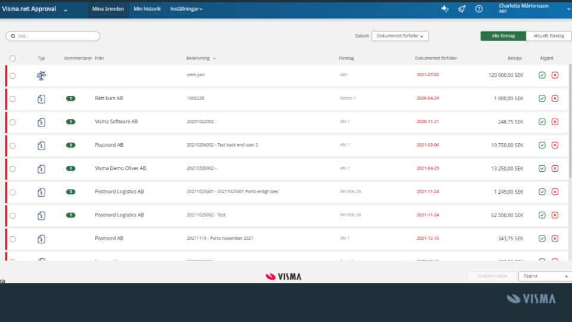Click into the Sök search field
Viewport: 572px width, 322px height.
pyautogui.click(x=52, y=36)
